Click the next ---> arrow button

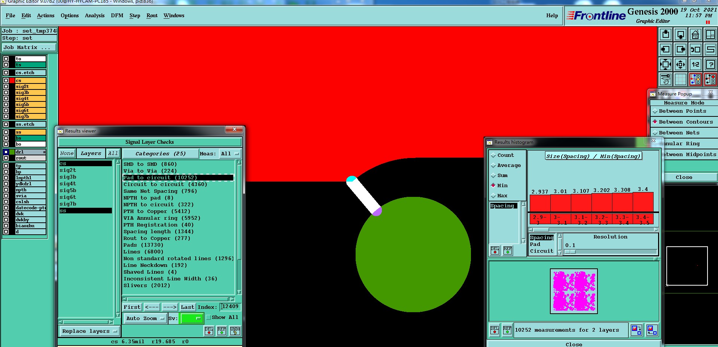point(170,307)
